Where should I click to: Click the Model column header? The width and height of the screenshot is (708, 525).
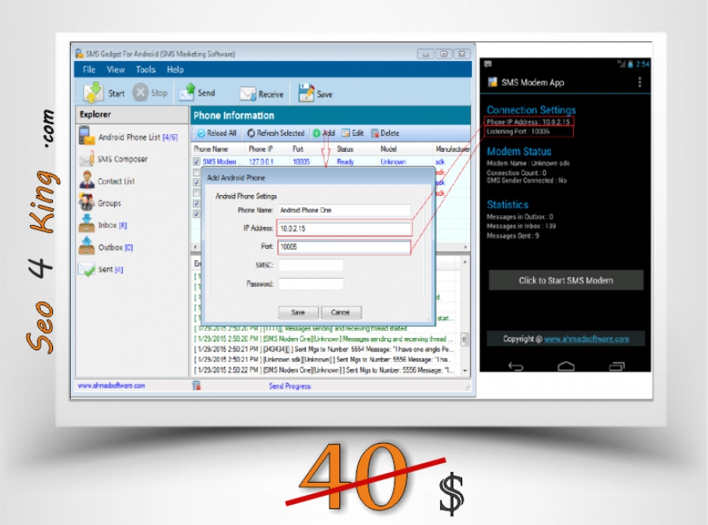[388, 149]
